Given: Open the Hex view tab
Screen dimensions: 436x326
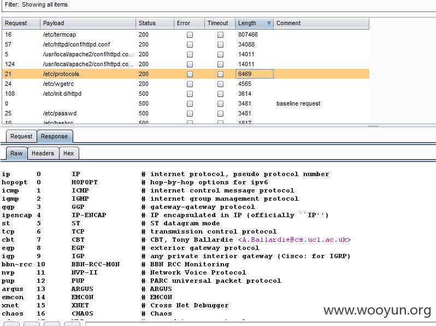Looking at the screenshot, I should pos(69,153).
